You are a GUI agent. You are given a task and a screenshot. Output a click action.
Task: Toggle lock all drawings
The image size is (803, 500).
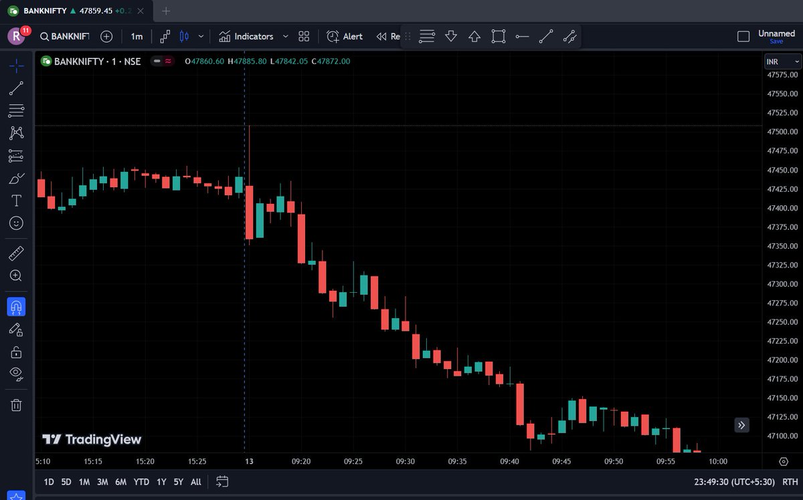[x=17, y=352]
